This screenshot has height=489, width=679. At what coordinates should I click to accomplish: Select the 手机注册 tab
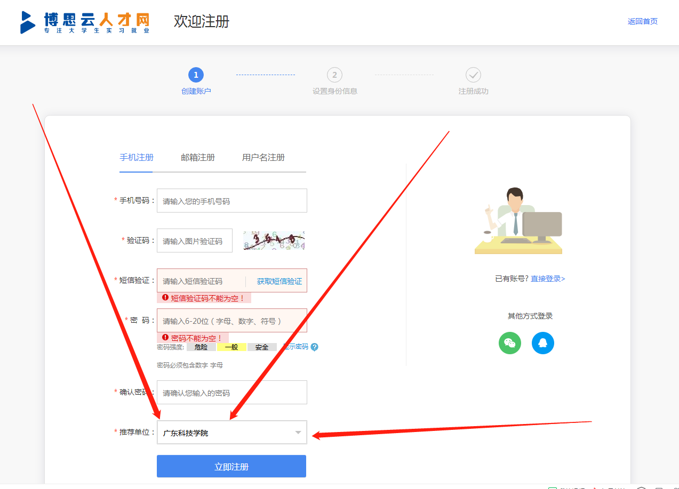[x=137, y=158]
